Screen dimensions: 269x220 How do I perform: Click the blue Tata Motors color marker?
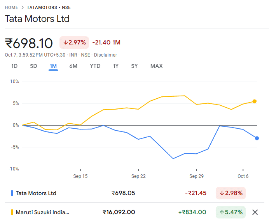(12, 193)
